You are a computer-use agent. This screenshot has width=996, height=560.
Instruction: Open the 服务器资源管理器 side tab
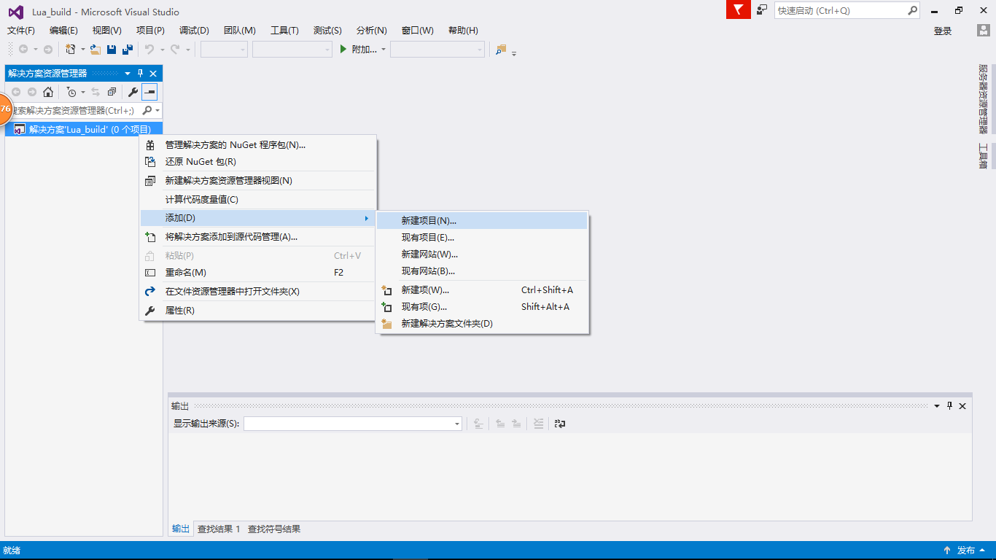tap(983, 99)
